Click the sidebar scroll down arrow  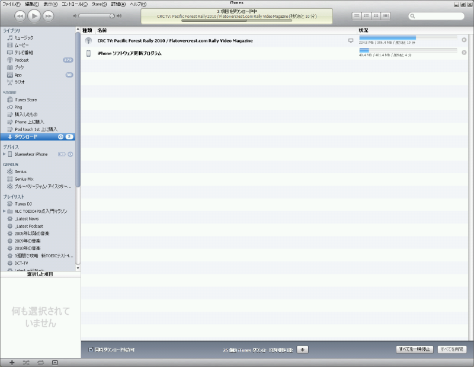[x=78, y=268]
